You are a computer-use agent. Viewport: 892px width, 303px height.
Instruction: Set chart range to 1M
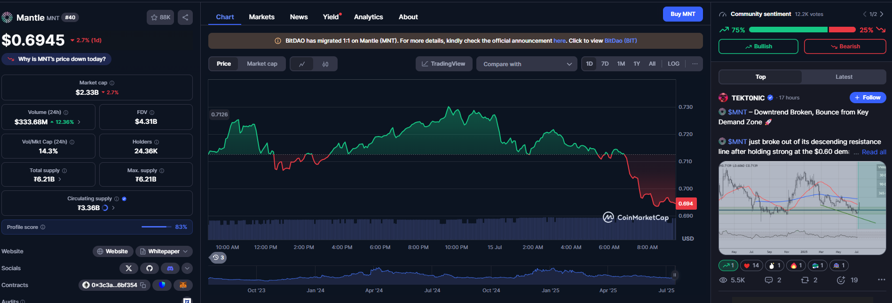tap(621, 64)
